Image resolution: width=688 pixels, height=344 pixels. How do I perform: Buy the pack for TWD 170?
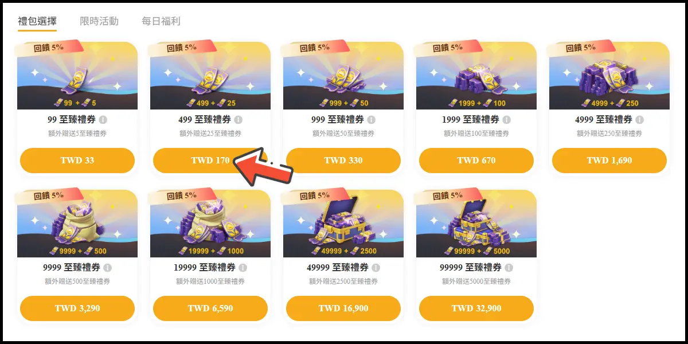pos(210,161)
